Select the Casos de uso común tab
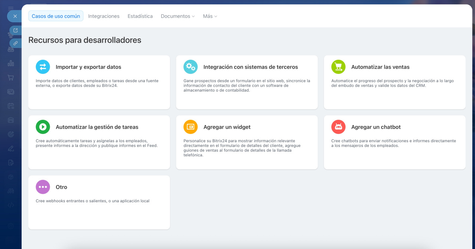The height and width of the screenshot is (249, 475). click(56, 16)
